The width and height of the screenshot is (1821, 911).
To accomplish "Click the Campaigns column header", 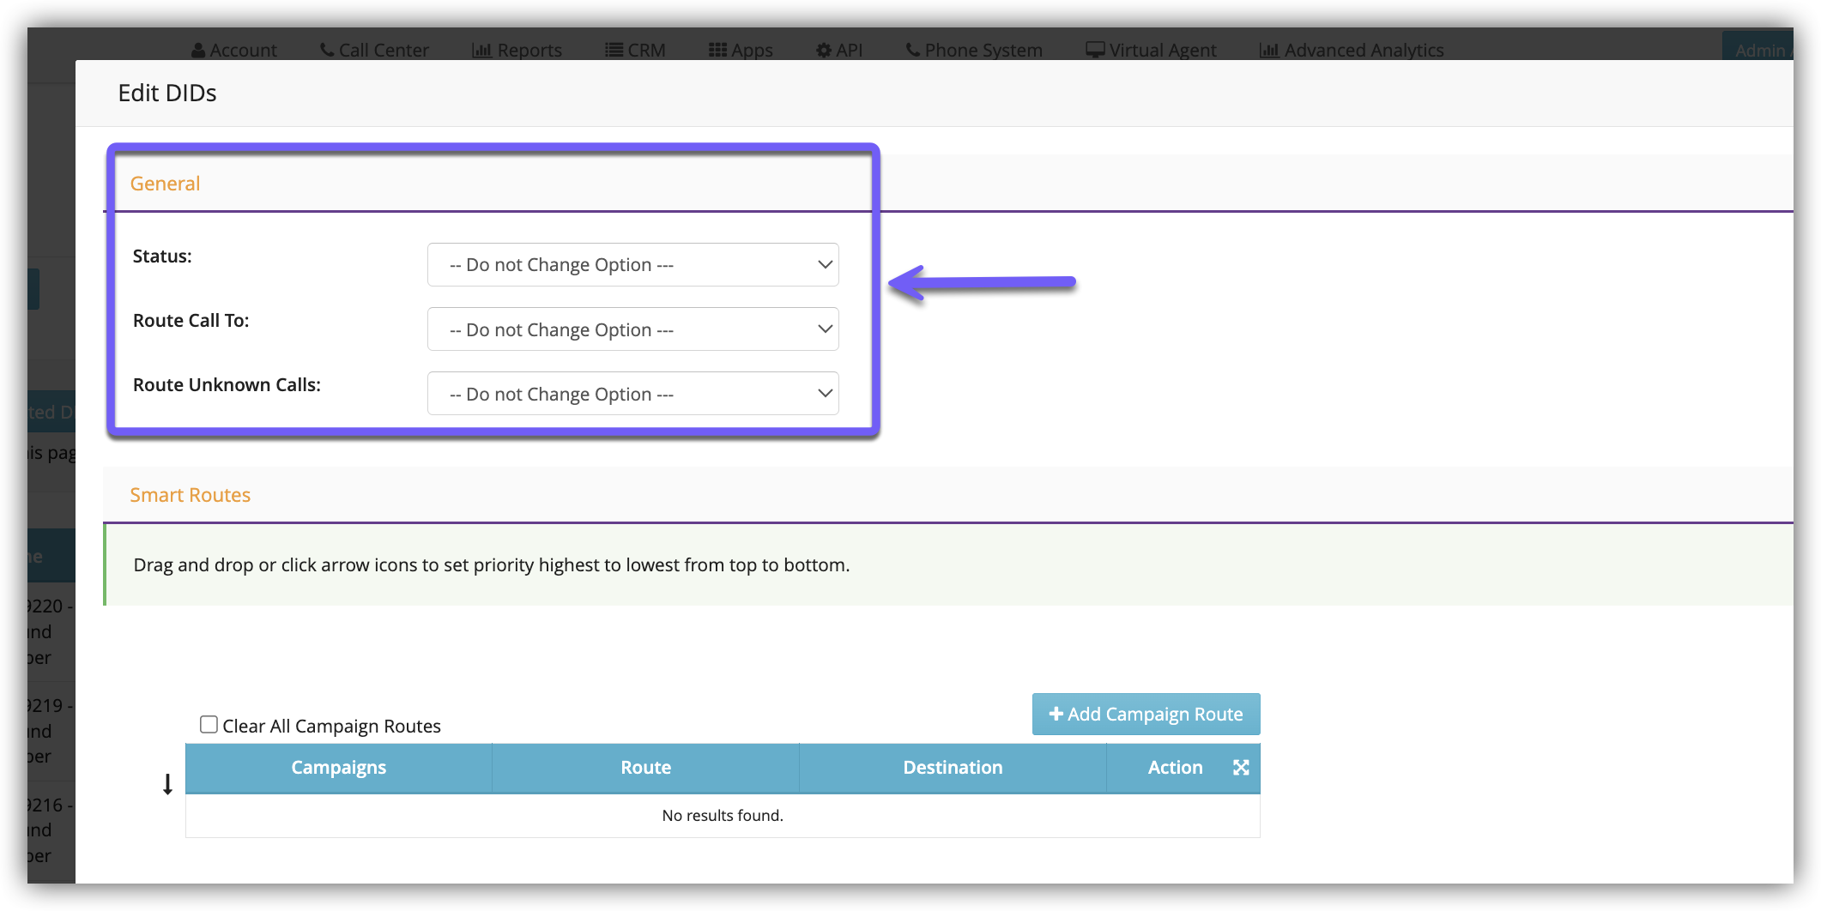I will [338, 768].
